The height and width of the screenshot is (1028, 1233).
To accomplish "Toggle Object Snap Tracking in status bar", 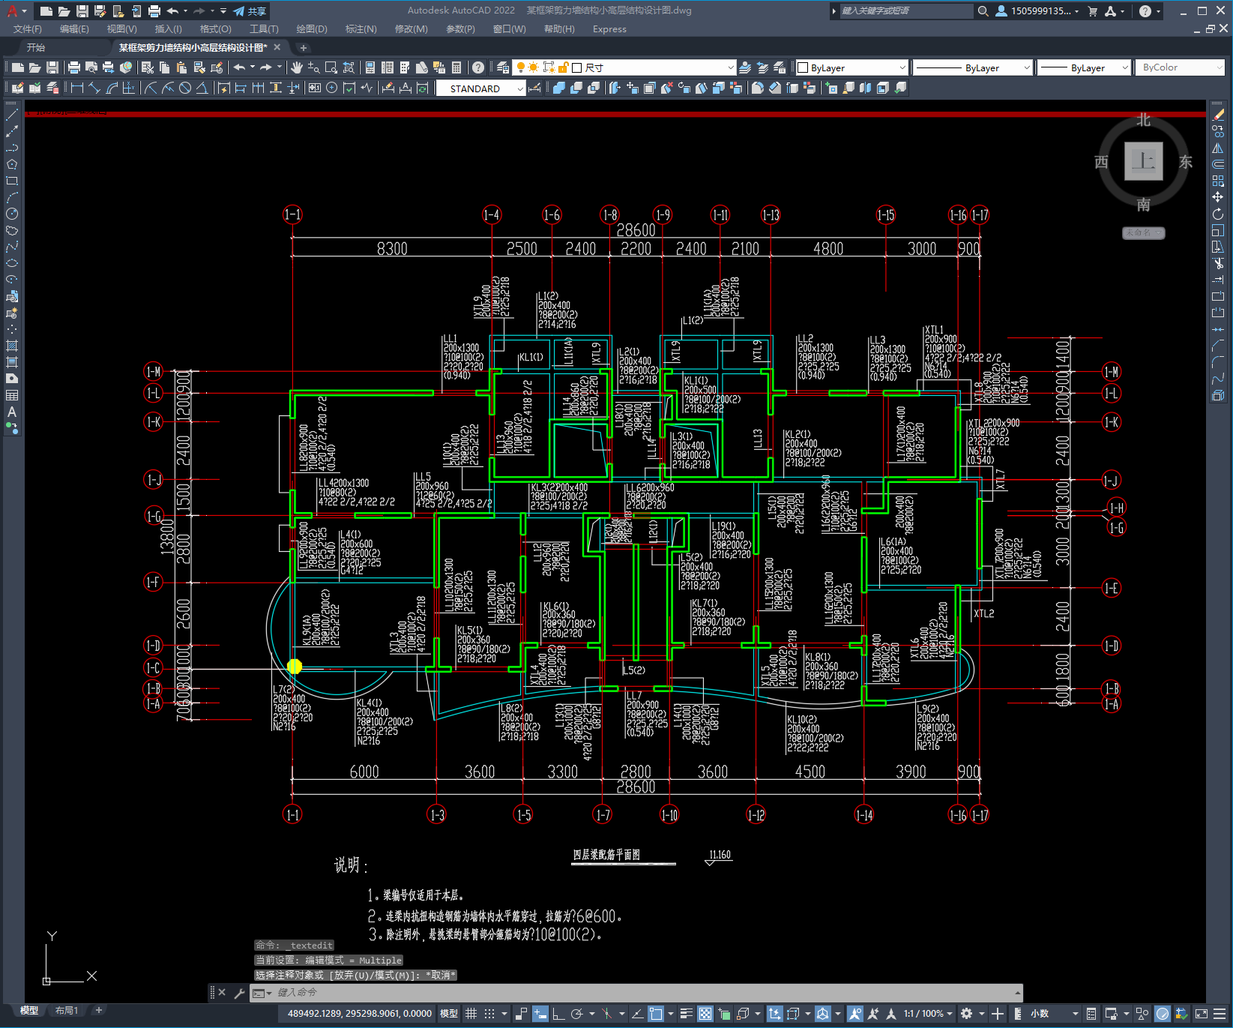I will [637, 1014].
